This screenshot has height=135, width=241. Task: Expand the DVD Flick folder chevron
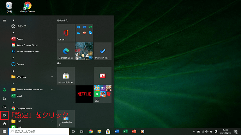coord(52,77)
